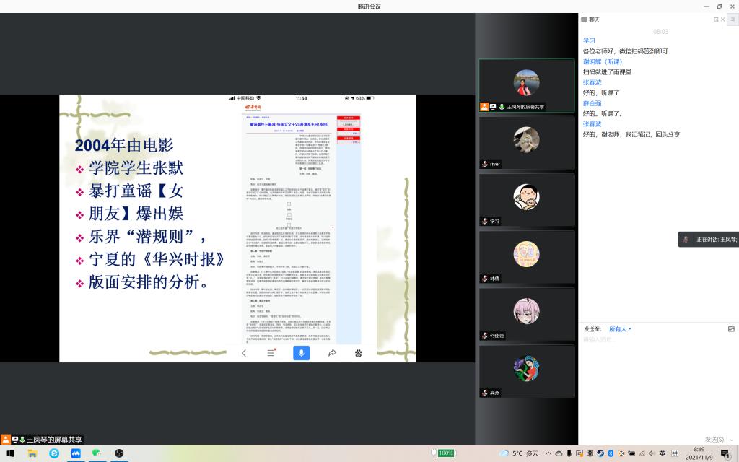Toggle the 英 input method indicator
Viewport: 739px width, 462px height.
(662, 453)
